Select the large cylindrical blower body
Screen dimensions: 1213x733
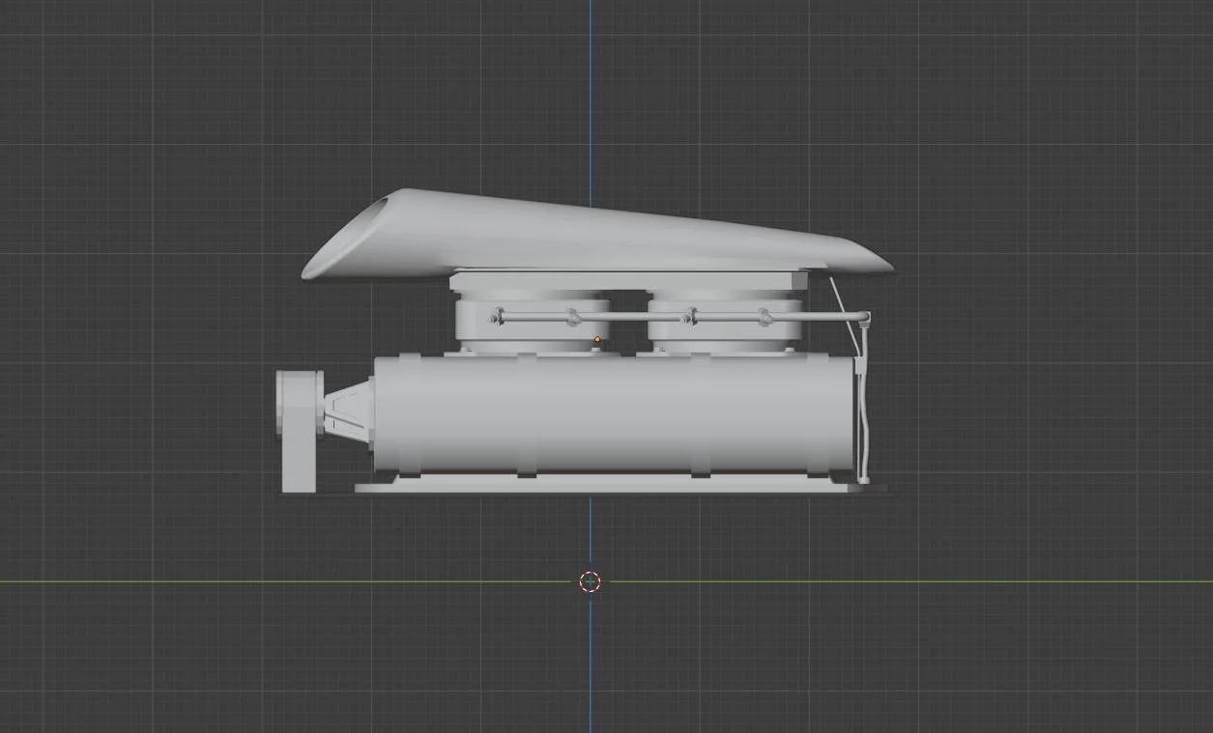[615, 414]
